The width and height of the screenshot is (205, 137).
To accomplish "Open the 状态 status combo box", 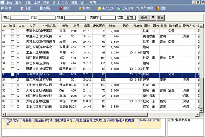I will (130, 18).
